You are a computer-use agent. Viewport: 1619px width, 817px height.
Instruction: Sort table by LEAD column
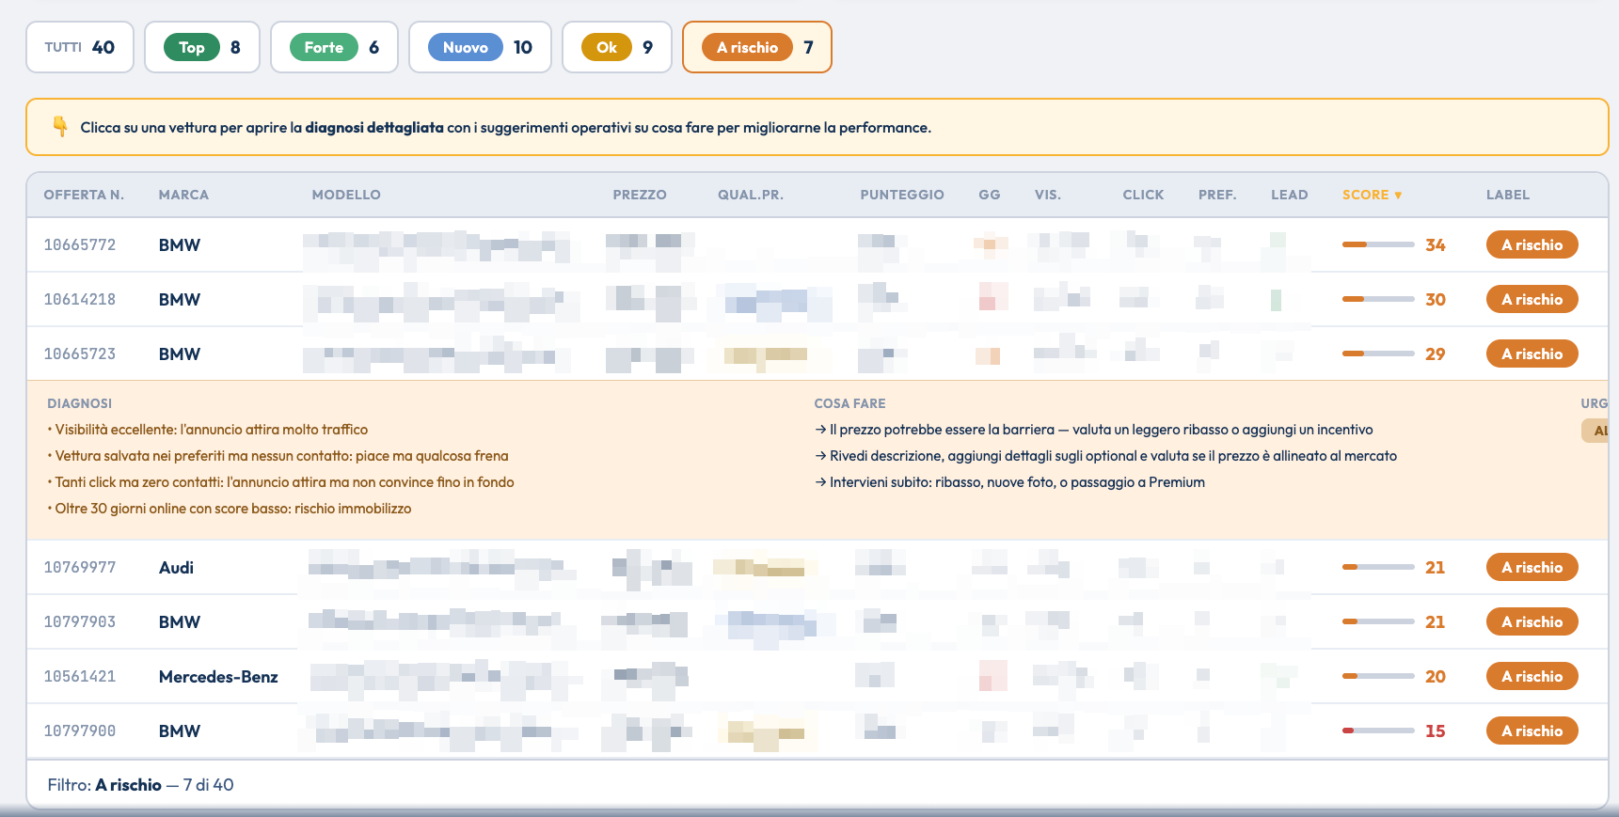pyautogui.click(x=1289, y=195)
